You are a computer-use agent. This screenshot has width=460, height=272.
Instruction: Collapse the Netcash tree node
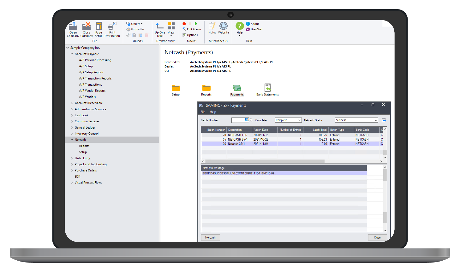(72, 140)
